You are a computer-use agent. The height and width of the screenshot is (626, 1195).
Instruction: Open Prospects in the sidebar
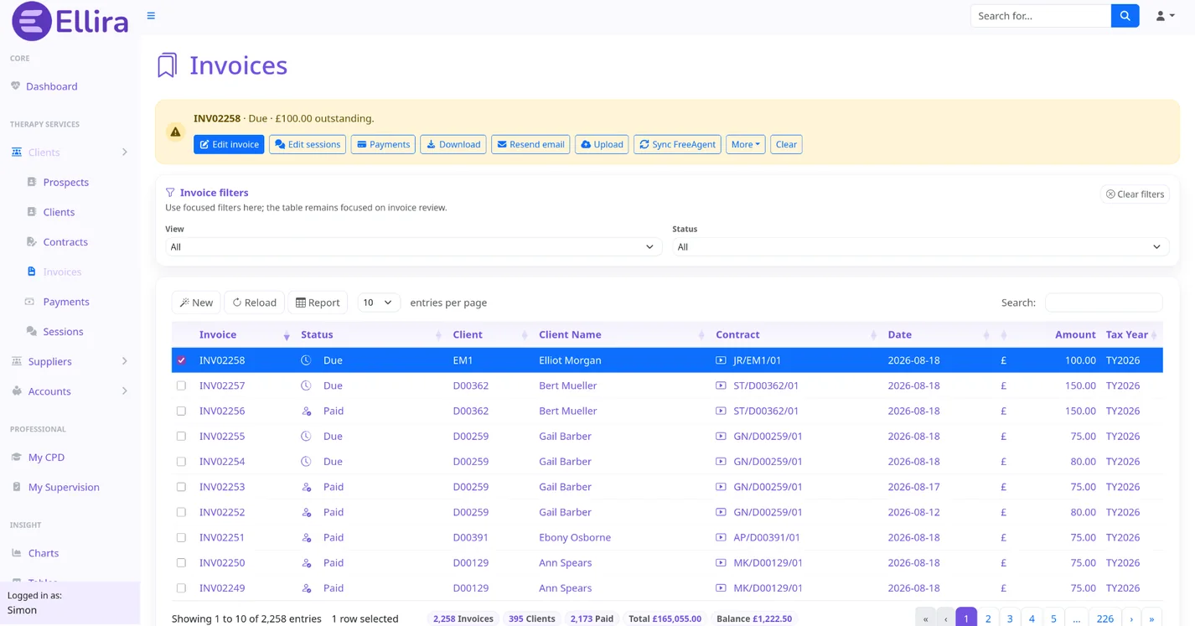65,182
